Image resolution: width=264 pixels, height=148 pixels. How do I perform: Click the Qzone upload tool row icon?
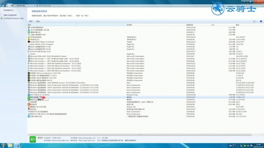point(29,30)
